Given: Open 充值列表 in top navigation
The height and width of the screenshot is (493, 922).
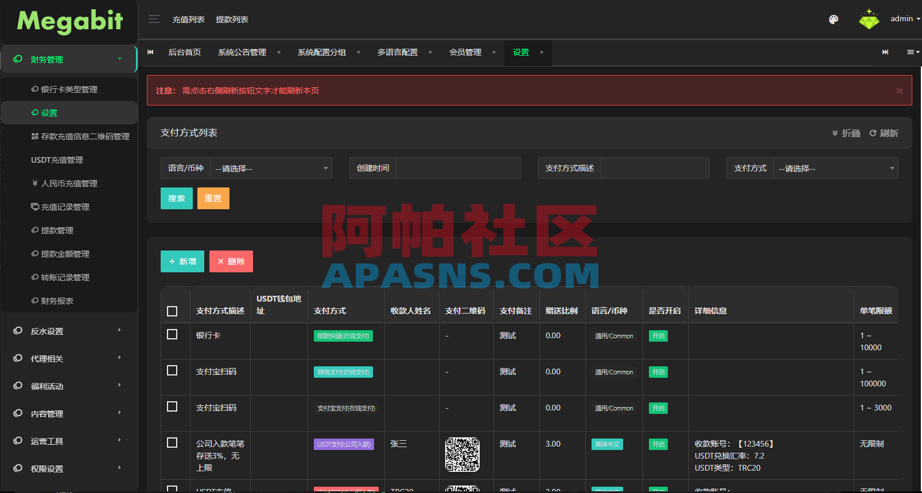Looking at the screenshot, I should [x=189, y=19].
